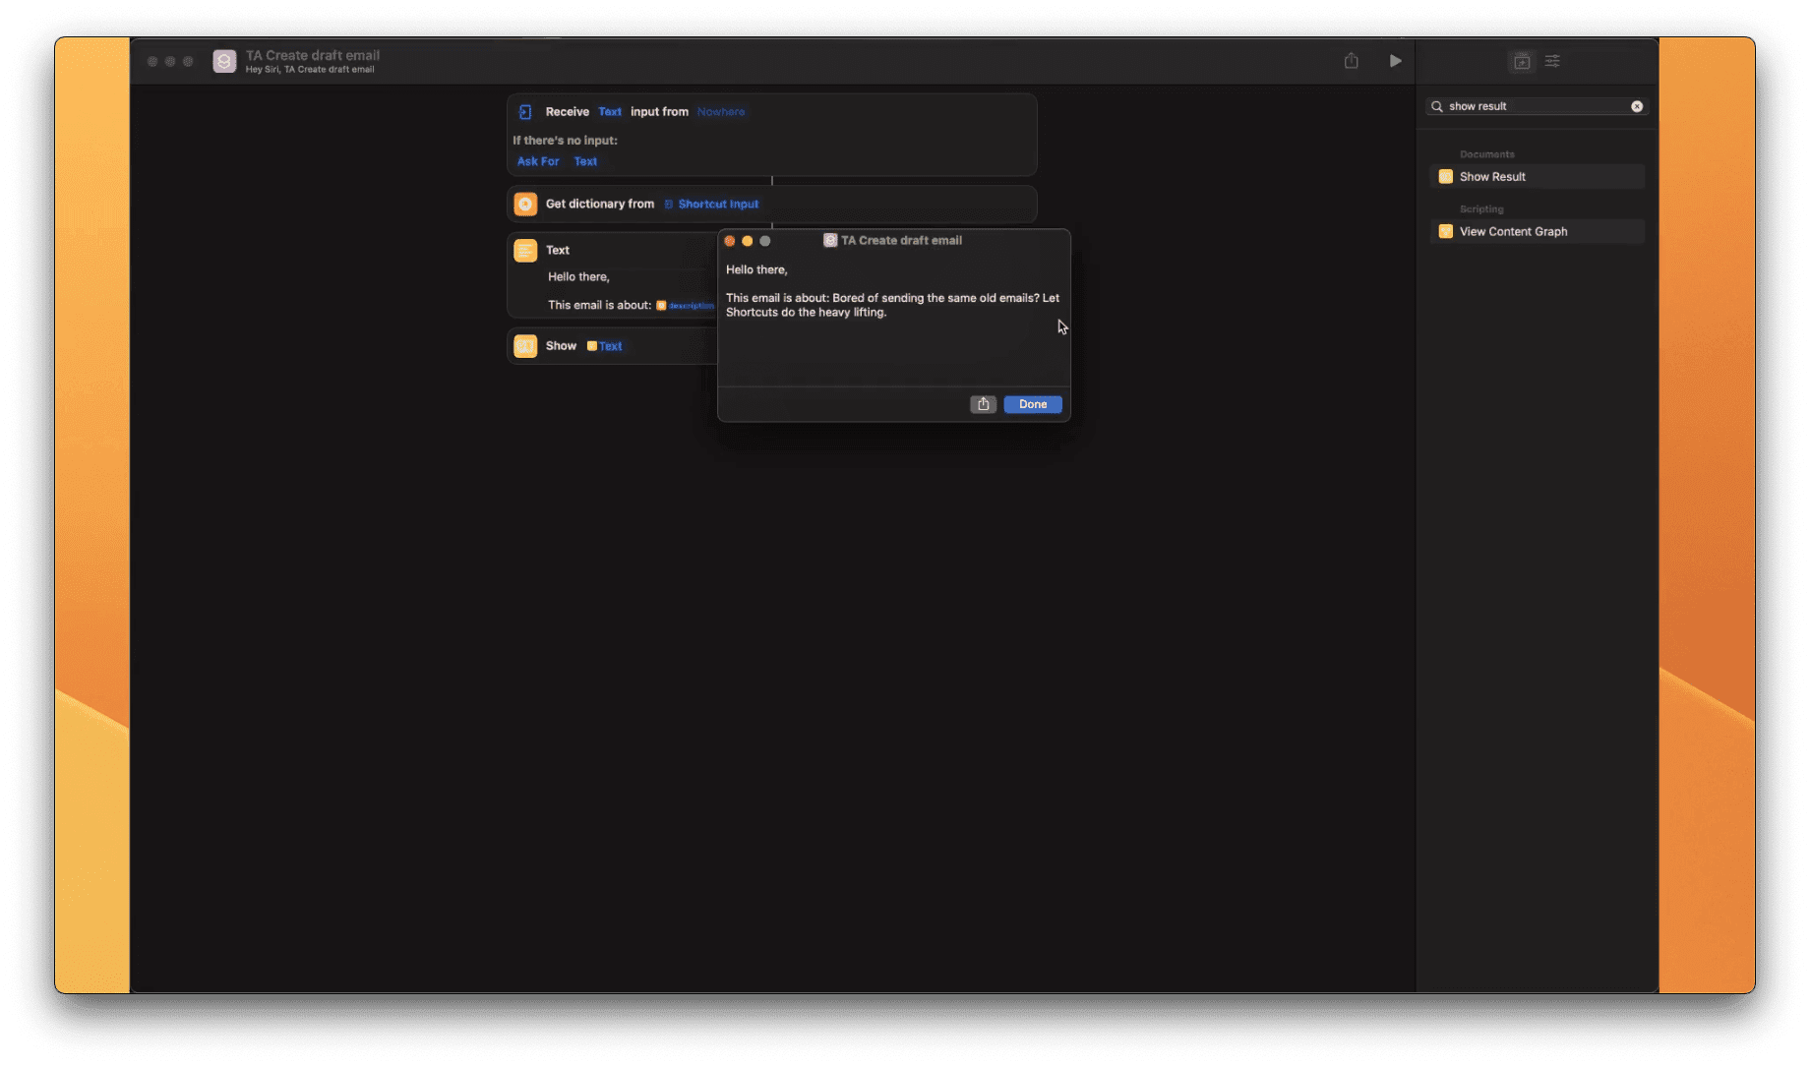
Task: Click the shortcut app icon beside the title
Action: click(224, 61)
